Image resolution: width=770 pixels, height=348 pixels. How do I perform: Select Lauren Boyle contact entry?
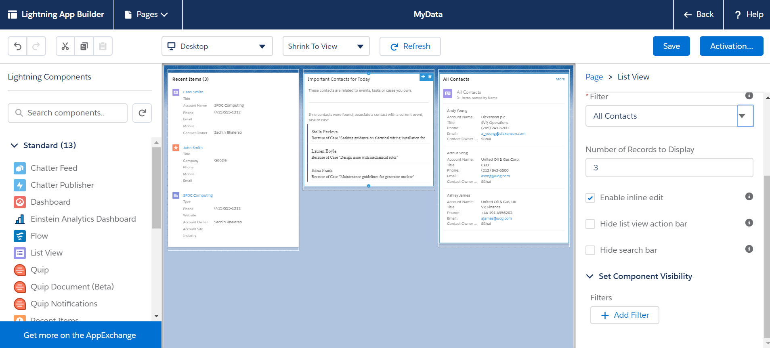tap(368, 154)
